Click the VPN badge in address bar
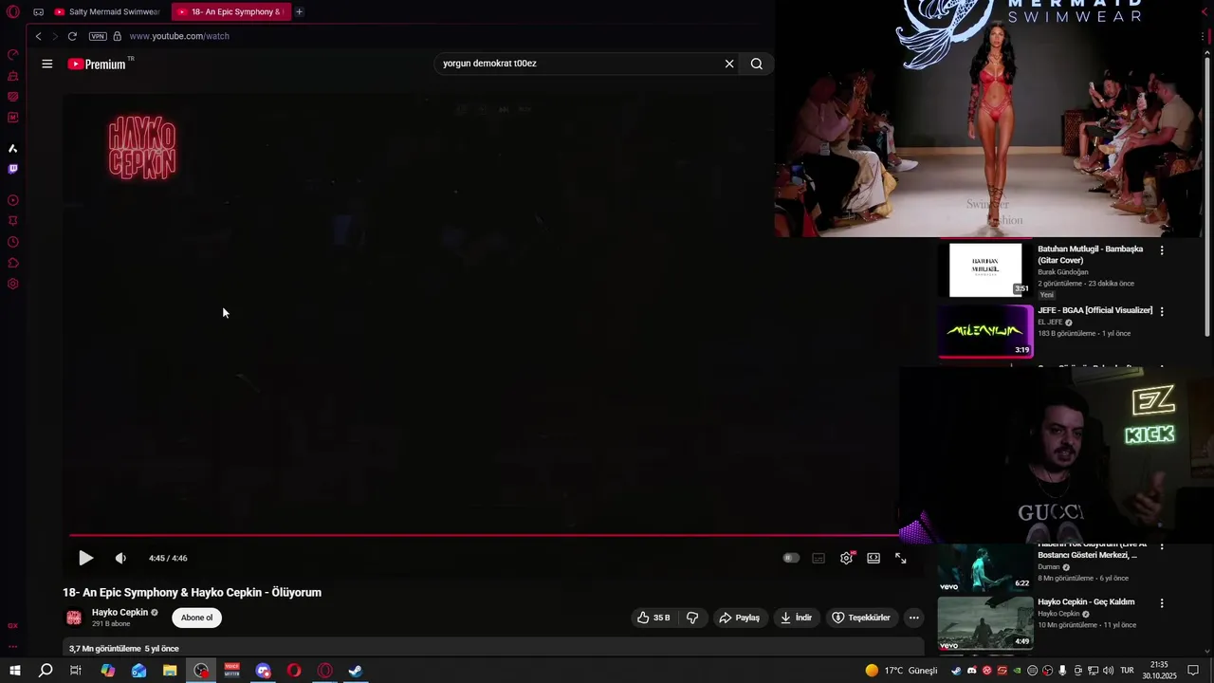Screen dimensions: 1214x683 tap(98, 36)
